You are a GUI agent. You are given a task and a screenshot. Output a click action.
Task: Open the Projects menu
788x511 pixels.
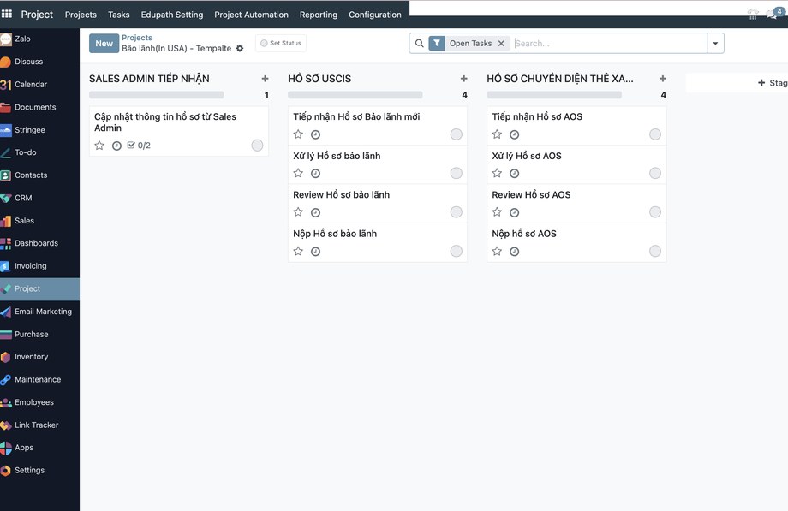[81, 15]
